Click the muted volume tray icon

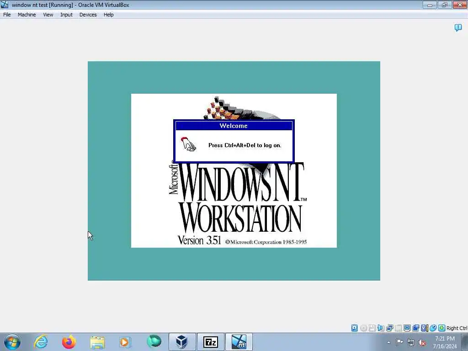[422, 343]
